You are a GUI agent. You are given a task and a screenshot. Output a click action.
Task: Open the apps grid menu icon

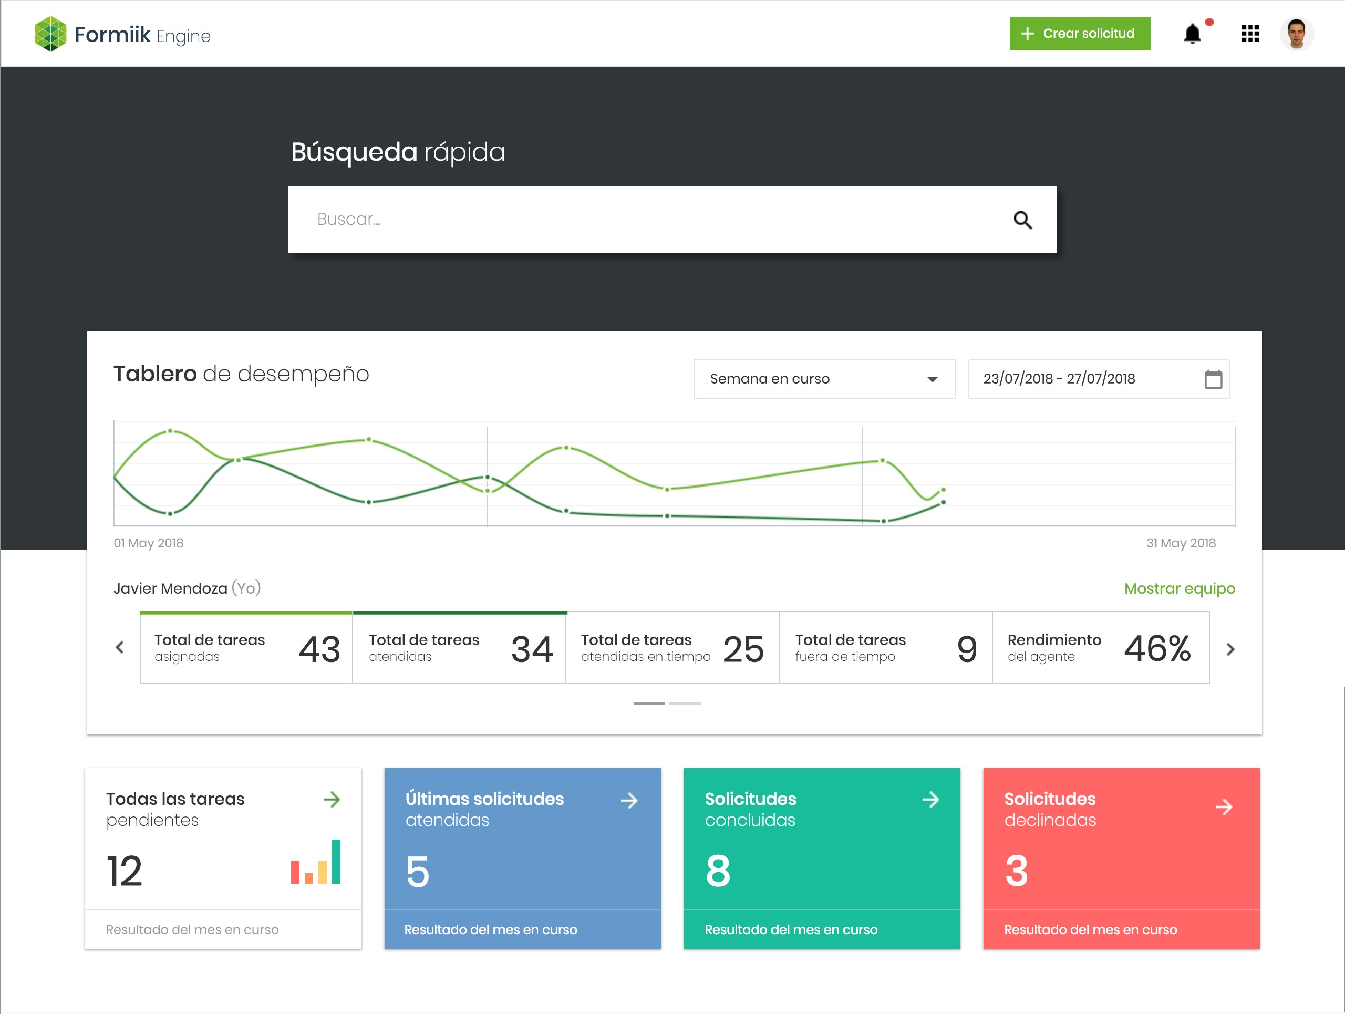(x=1250, y=34)
